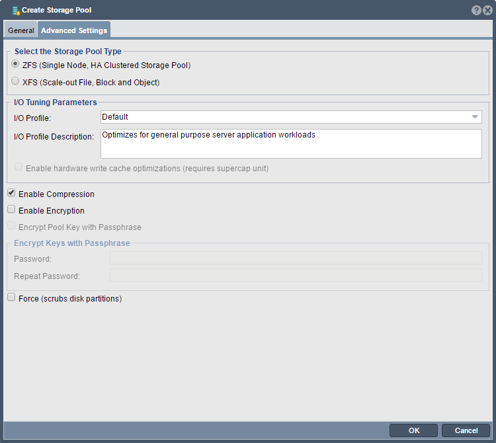Toggle Encrypt Pool Key with Passphrase
Screen dimensions: 496x443
[x=11, y=225]
